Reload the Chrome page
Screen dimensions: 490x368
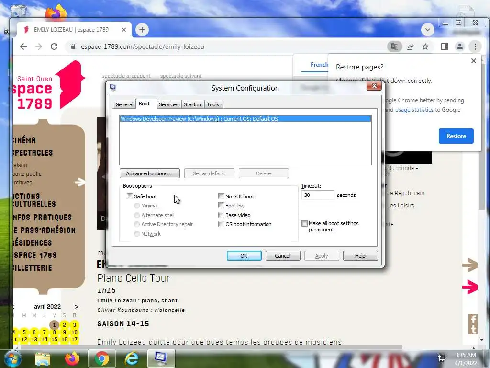point(54,46)
